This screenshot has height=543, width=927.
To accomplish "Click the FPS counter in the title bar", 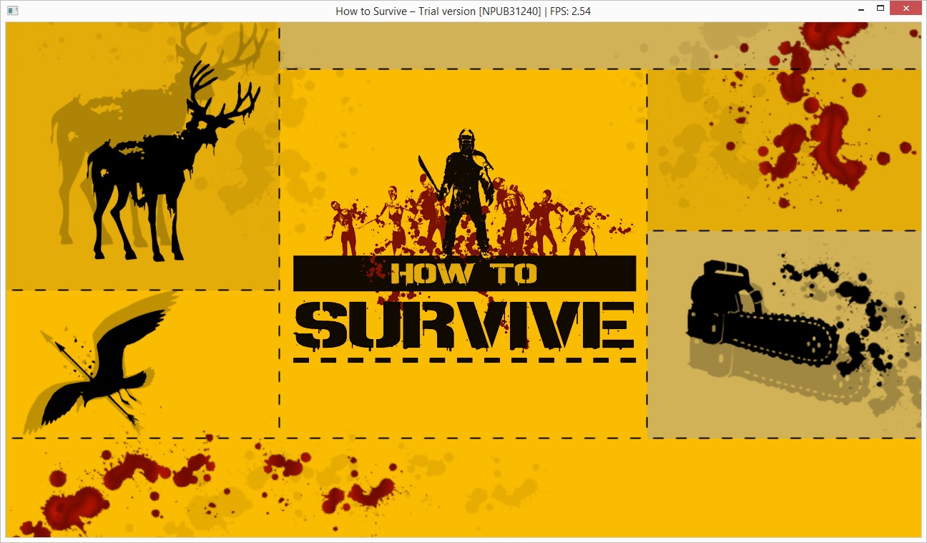I will [570, 11].
